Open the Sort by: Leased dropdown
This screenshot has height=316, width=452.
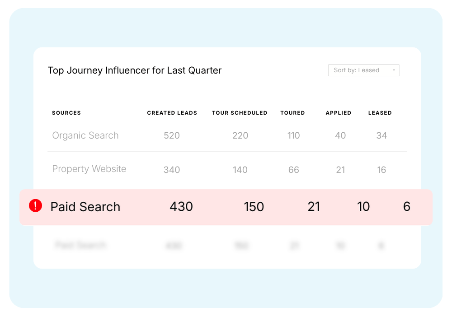363,70
